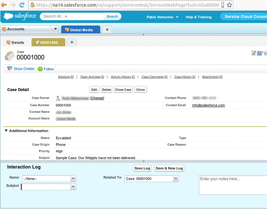Click the Case Owner user avatar icon
This screenshot has height=209, width=267.
[58, 98]
